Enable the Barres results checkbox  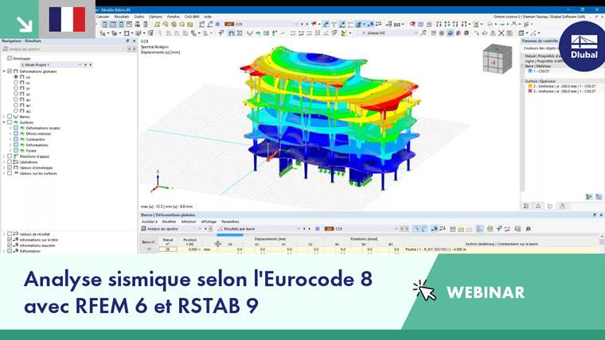click(10, 116)
